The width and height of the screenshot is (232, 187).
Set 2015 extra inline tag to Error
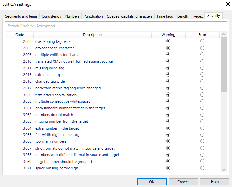(202, 74)
